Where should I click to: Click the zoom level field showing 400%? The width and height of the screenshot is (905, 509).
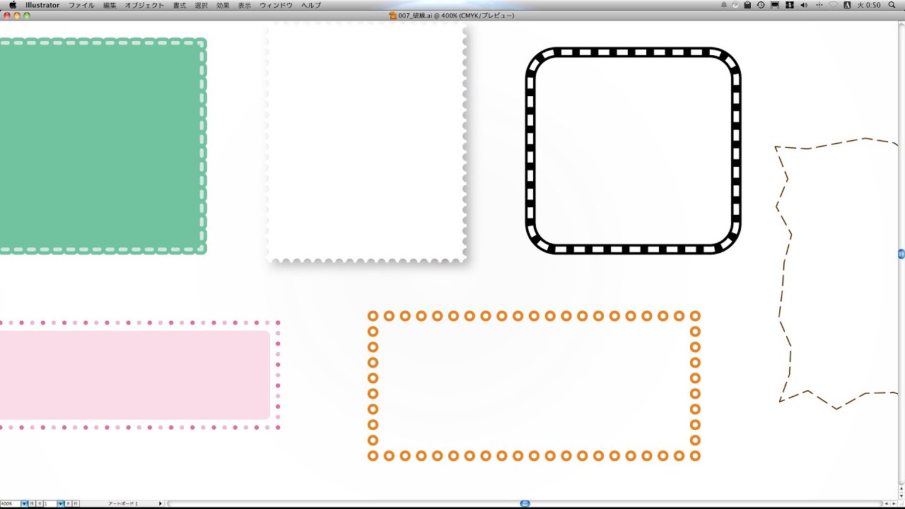coord(11,503)
